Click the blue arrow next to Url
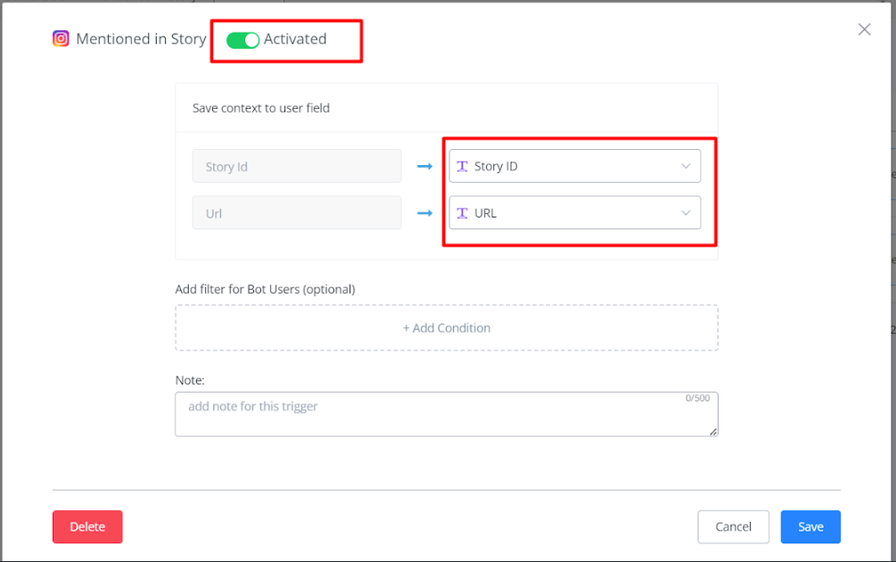The height and width of the screenshot is (562, 896). tap(424, 213)
